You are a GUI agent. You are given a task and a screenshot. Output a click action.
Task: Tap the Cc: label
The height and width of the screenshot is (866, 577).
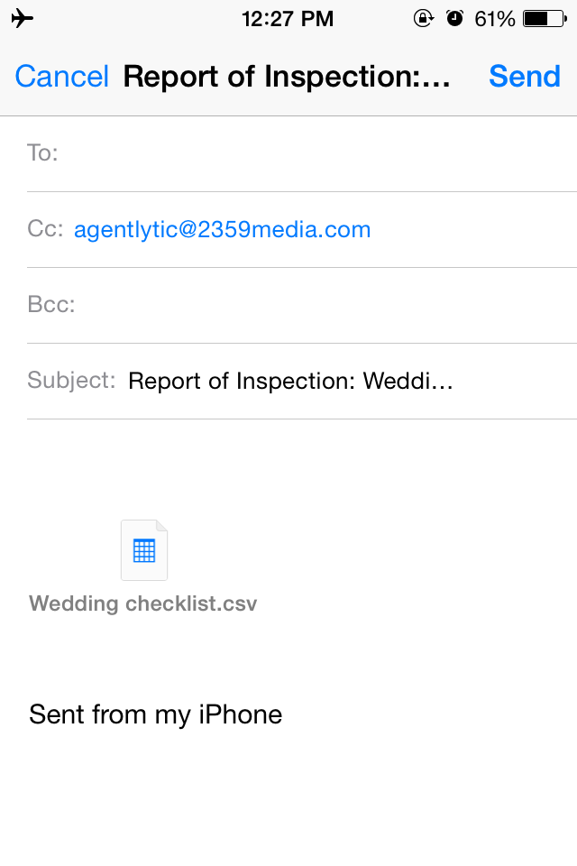(x=45, y=228)
